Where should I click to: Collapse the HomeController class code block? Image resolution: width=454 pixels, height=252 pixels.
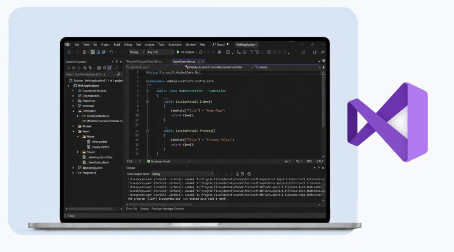click(x=147, y=91)
